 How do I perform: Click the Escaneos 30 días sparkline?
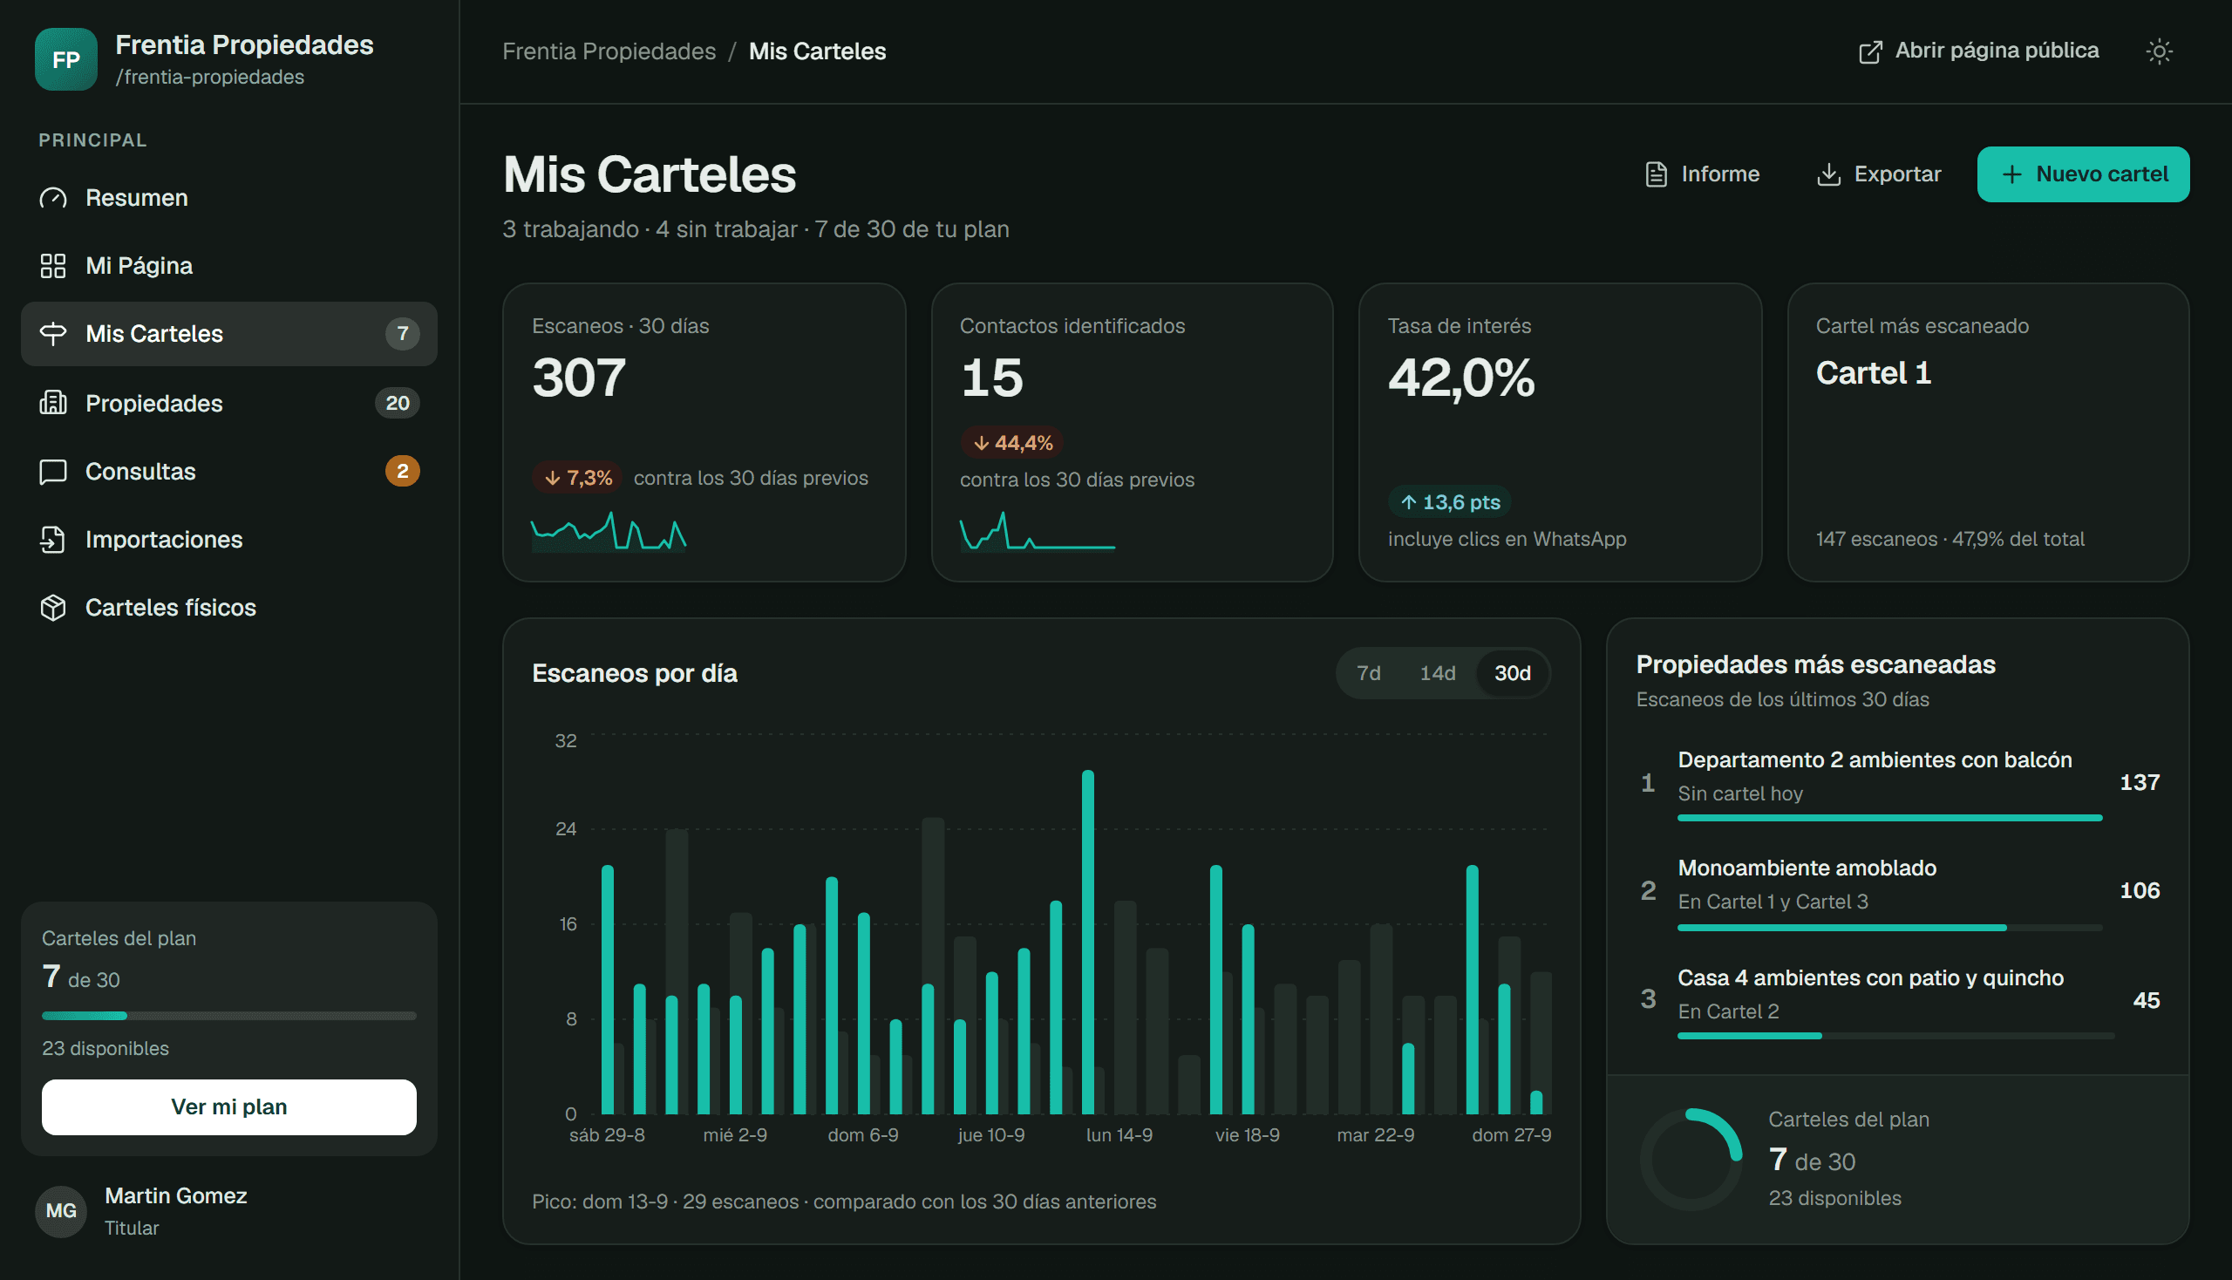pos(609,532)
